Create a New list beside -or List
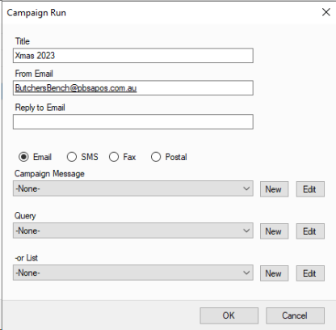Viewport: 336px width, 330px height. coord(274,273)
